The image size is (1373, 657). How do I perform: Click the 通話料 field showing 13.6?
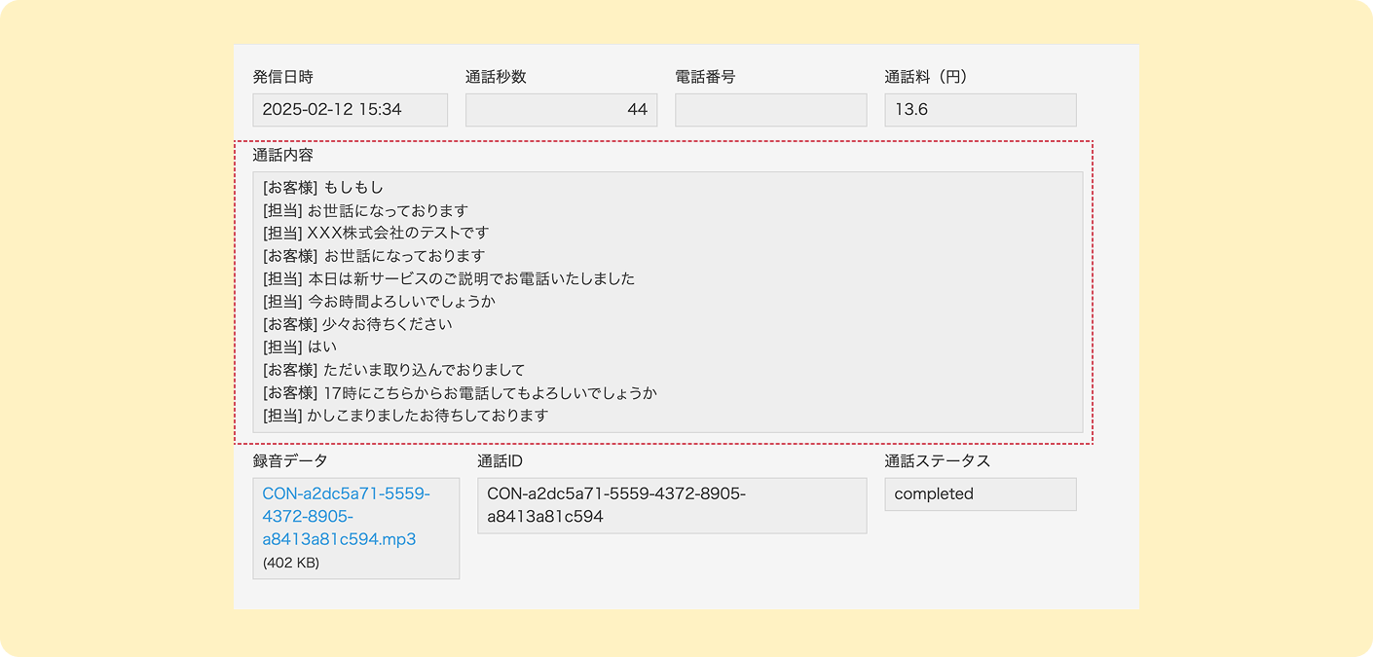click(x=980, y=110)
